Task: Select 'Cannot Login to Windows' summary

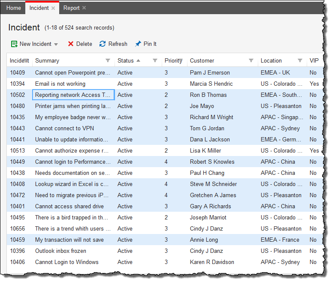Action: (66, 262)
